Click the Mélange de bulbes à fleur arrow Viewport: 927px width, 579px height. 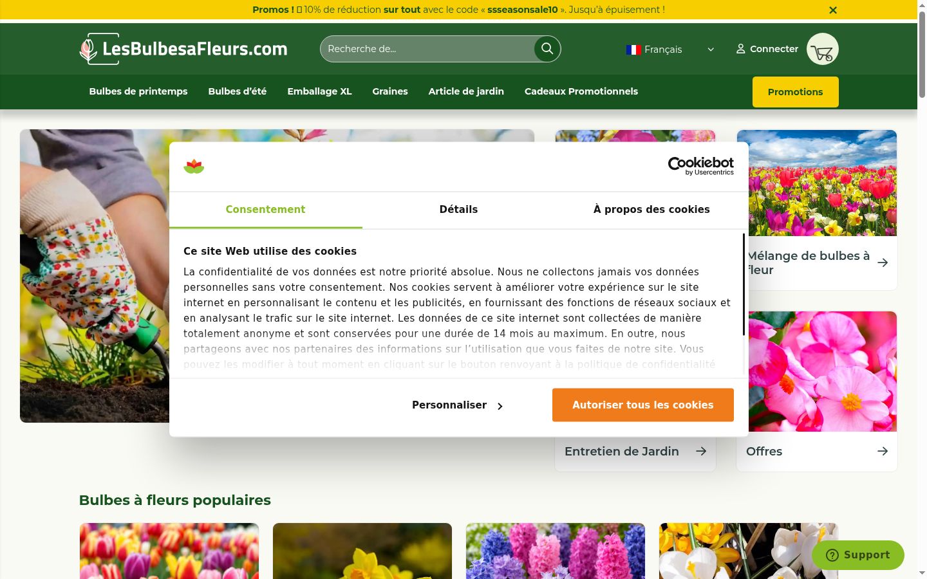point(883,262)
